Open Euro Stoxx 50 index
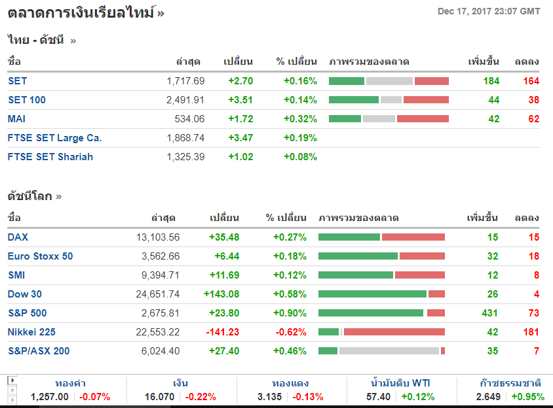This screenshot has height=408, width=553. [x=40, y=256]
